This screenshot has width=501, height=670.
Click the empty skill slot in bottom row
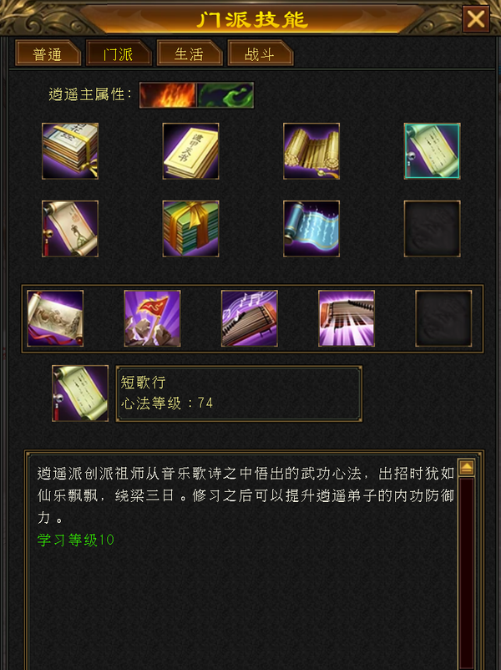(x=443, y=318)
